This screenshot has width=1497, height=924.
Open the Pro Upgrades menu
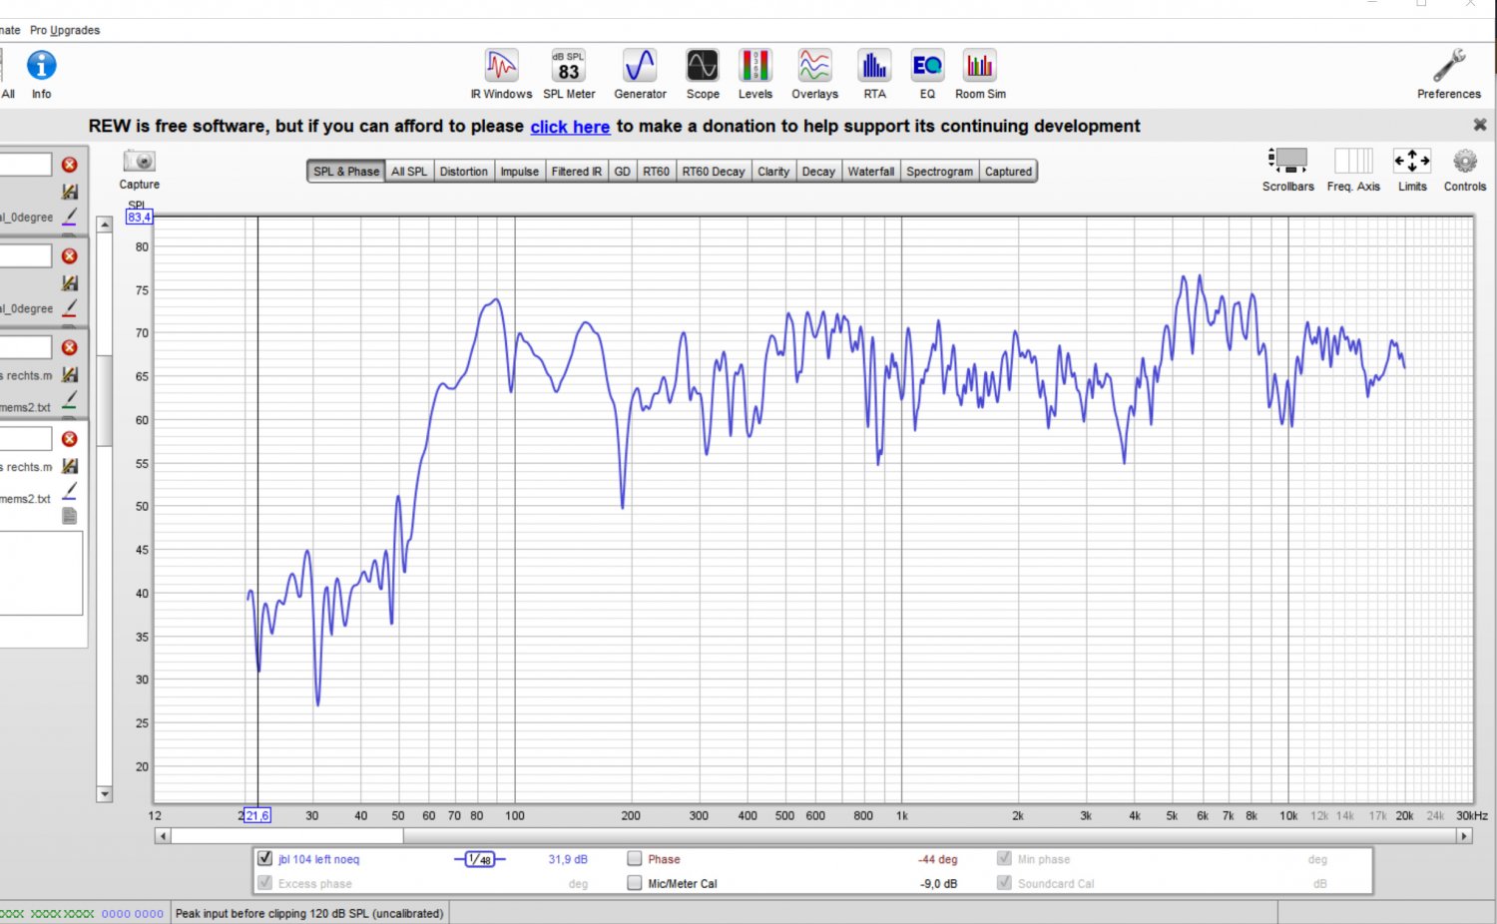[65, 30]
